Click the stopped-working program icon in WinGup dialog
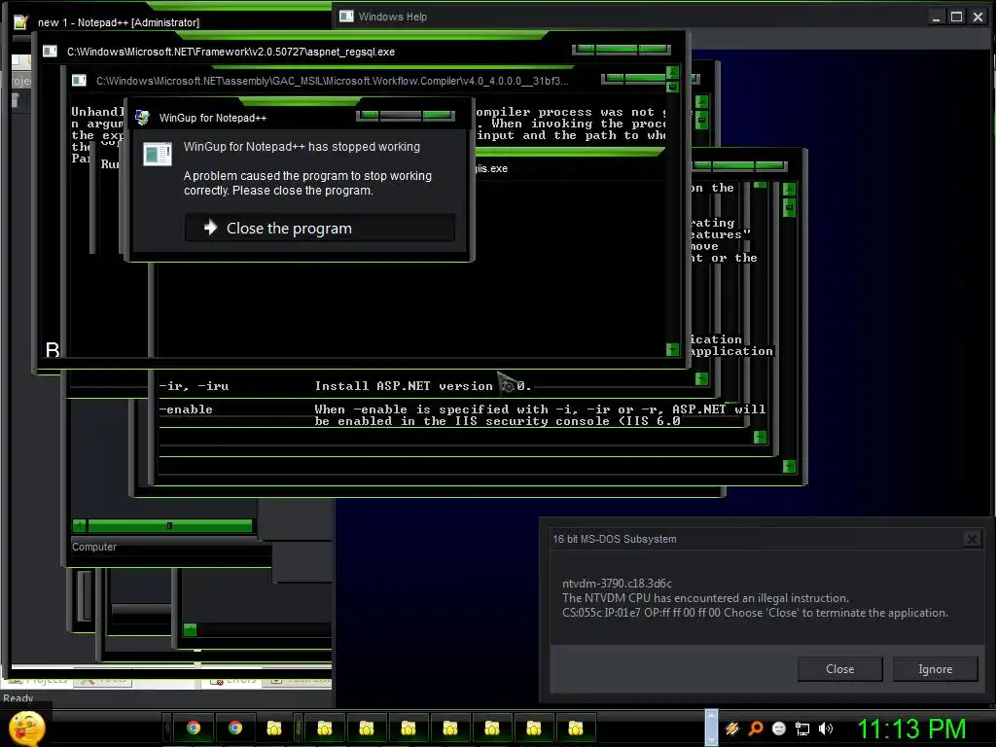The width and height of the screenshot is (996, 747). pos(158,154)
